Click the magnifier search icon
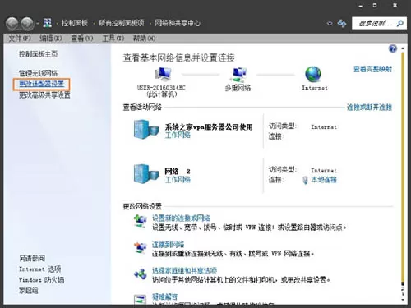Image resolution: width=411 pixels, height=308 pixels. [x=400, y=24]
